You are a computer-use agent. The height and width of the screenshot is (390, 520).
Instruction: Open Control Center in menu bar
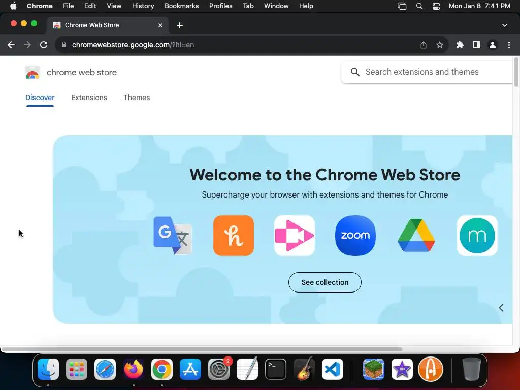[x=436, y=6]
